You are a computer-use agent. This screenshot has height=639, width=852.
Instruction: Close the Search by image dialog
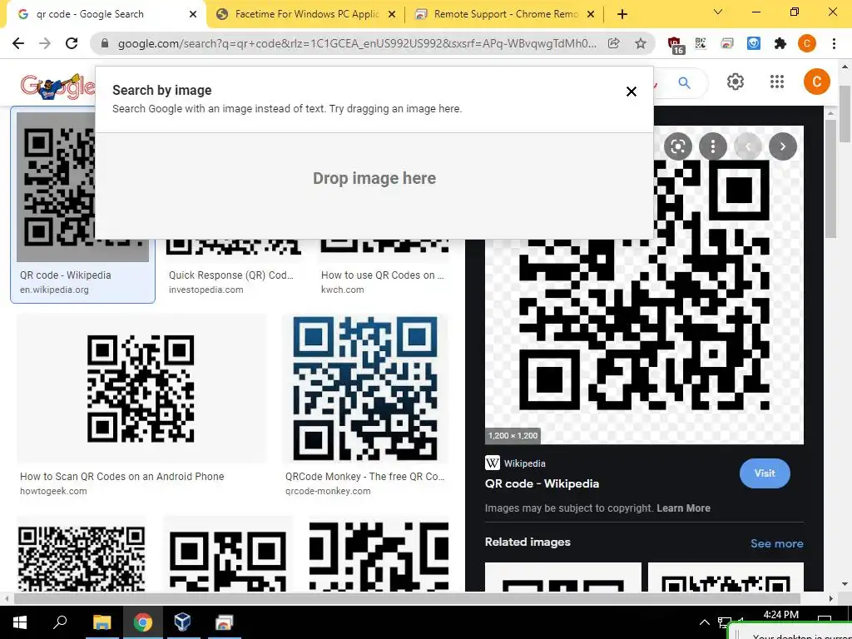coord(631,92)
